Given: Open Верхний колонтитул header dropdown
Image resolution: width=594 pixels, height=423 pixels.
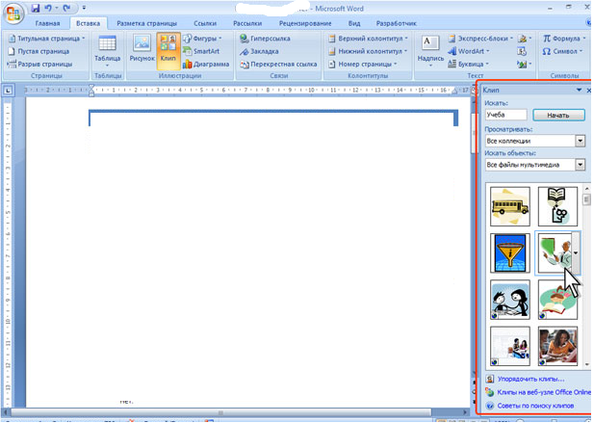Looking at the screenshot, I should pyautogui.click(x=369, y=39).
